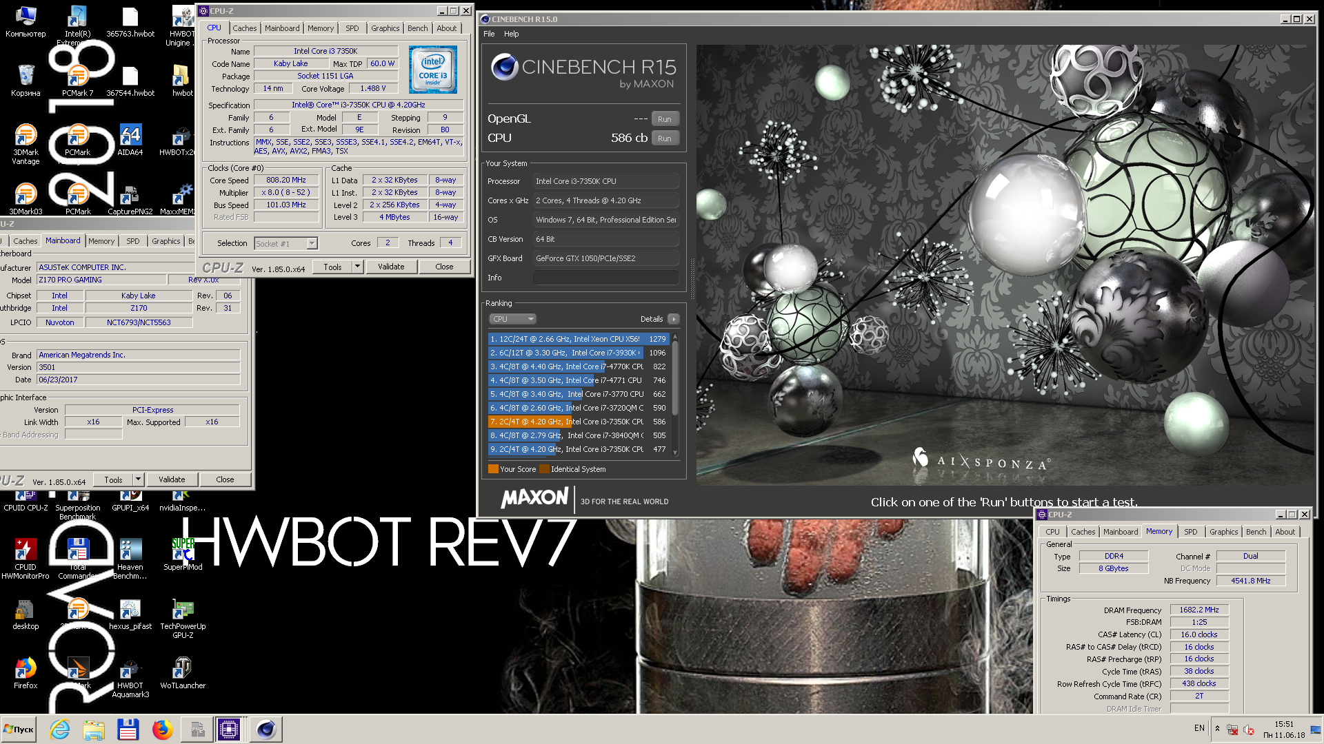Image resolution: width=1324 pixels, height=744 pixels.
Task: Click the Info field in Cinebench
Action: (606, 278)
